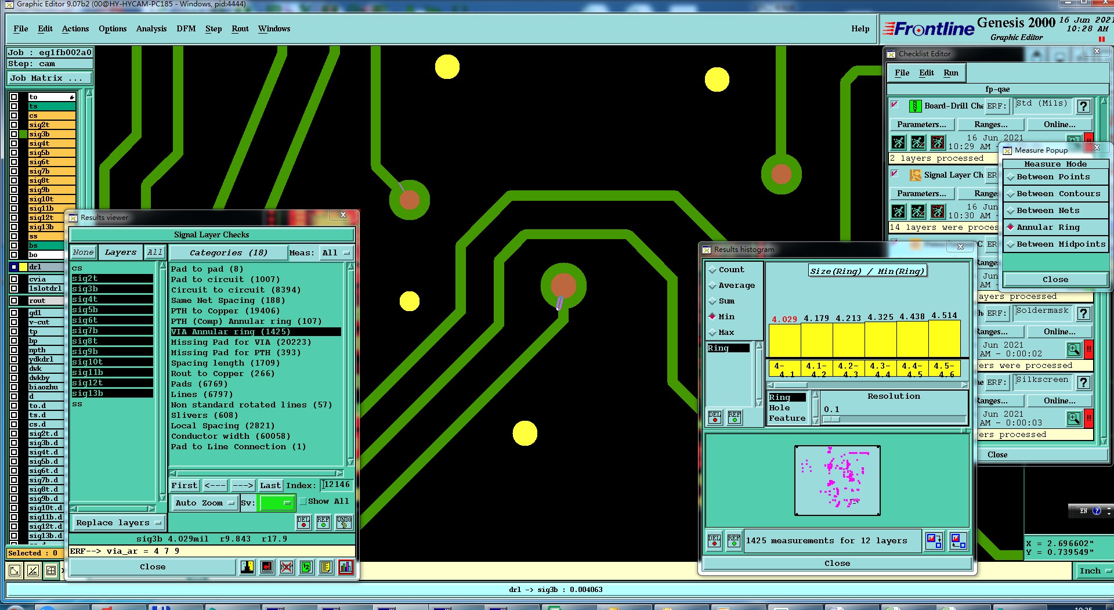The image size is (1114, 610).
Task: Click the next arrow ---> button
Action: (243, 486)
